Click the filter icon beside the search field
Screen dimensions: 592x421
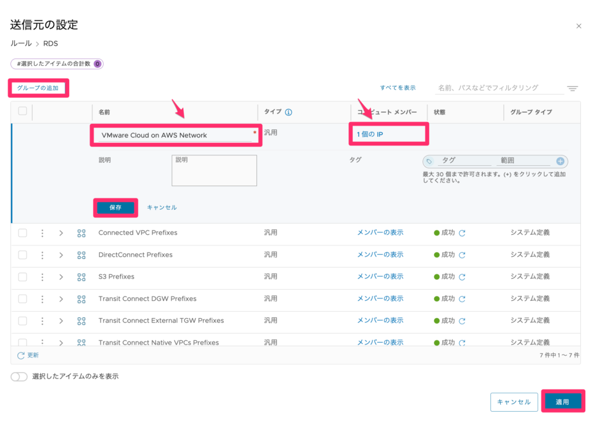pos(573,88)
